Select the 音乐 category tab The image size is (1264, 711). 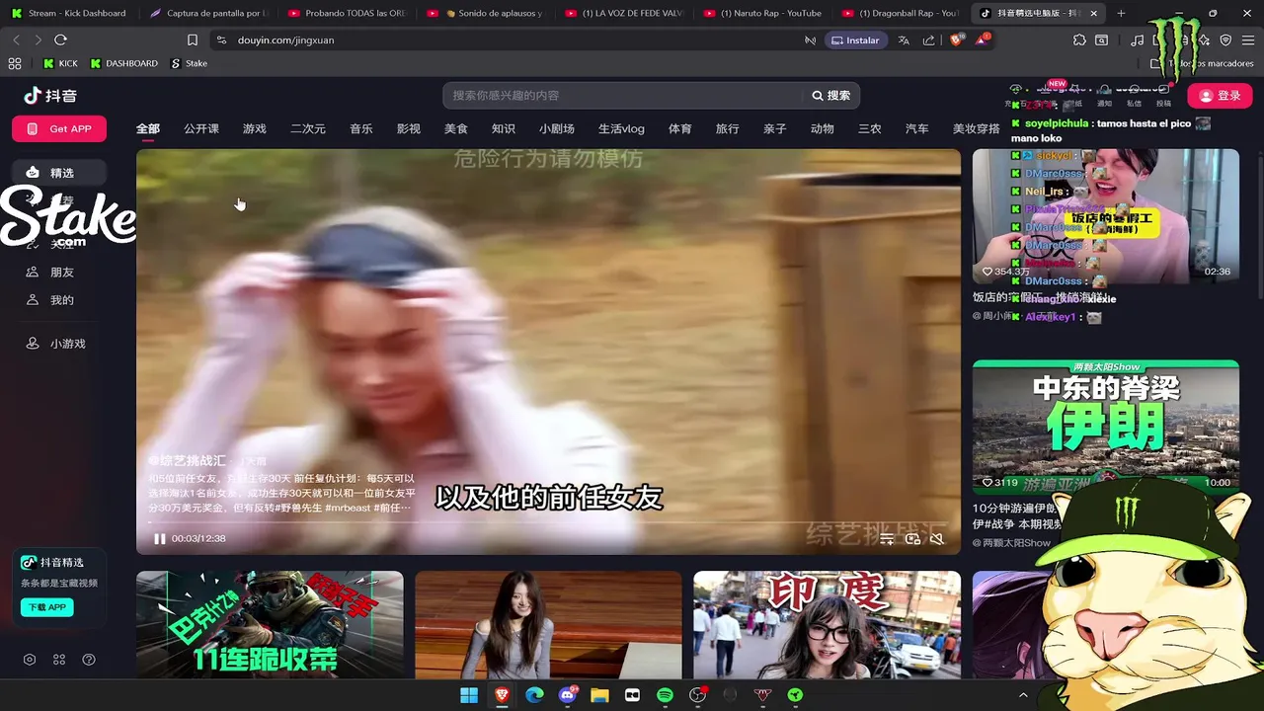361,128
